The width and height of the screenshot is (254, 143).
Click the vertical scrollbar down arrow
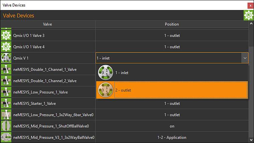(251, 139)
